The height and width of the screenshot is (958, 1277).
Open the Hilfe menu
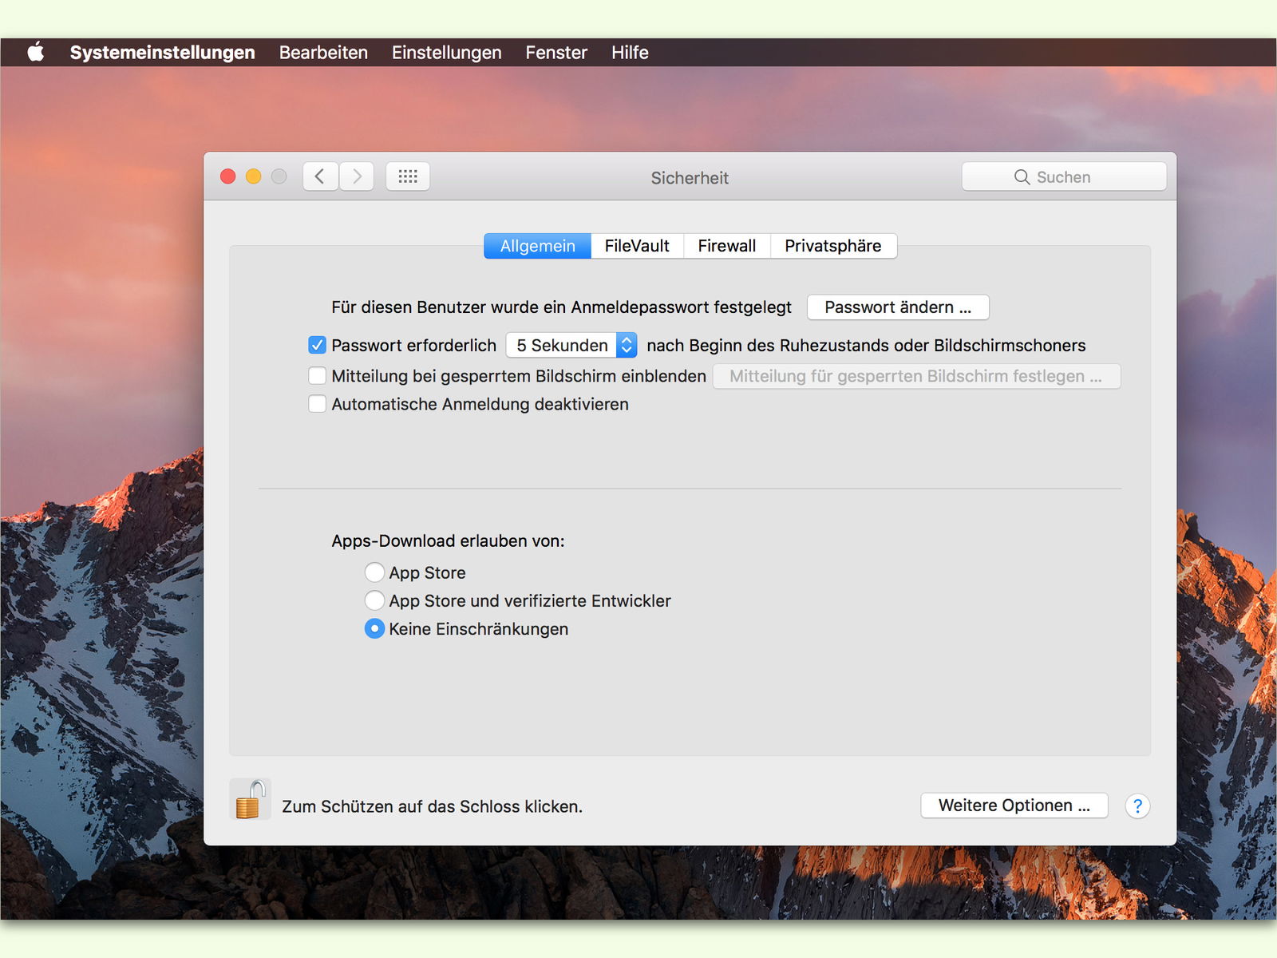tap(630, 53)
